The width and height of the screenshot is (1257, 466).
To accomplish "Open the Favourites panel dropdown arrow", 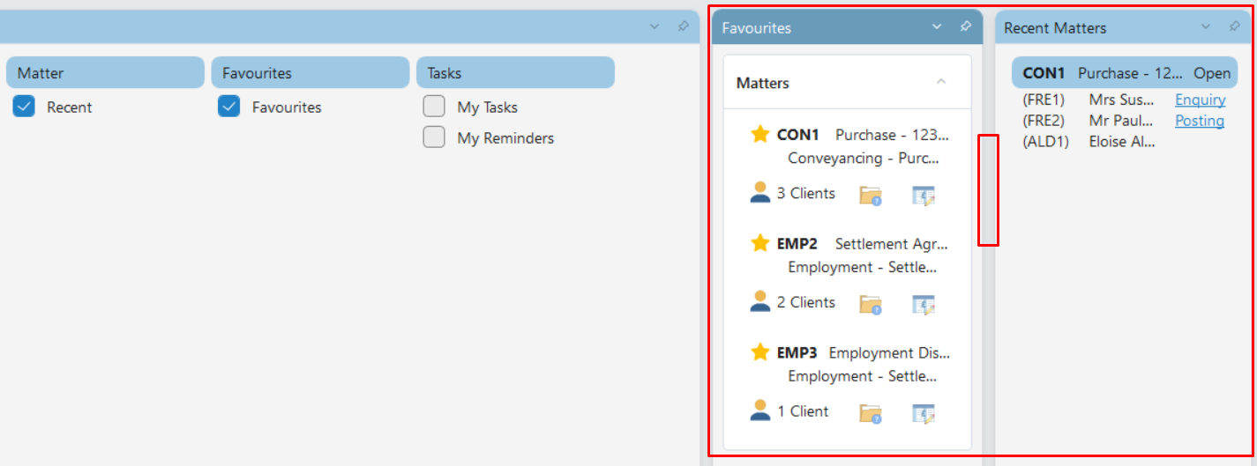I will (937, 26).
